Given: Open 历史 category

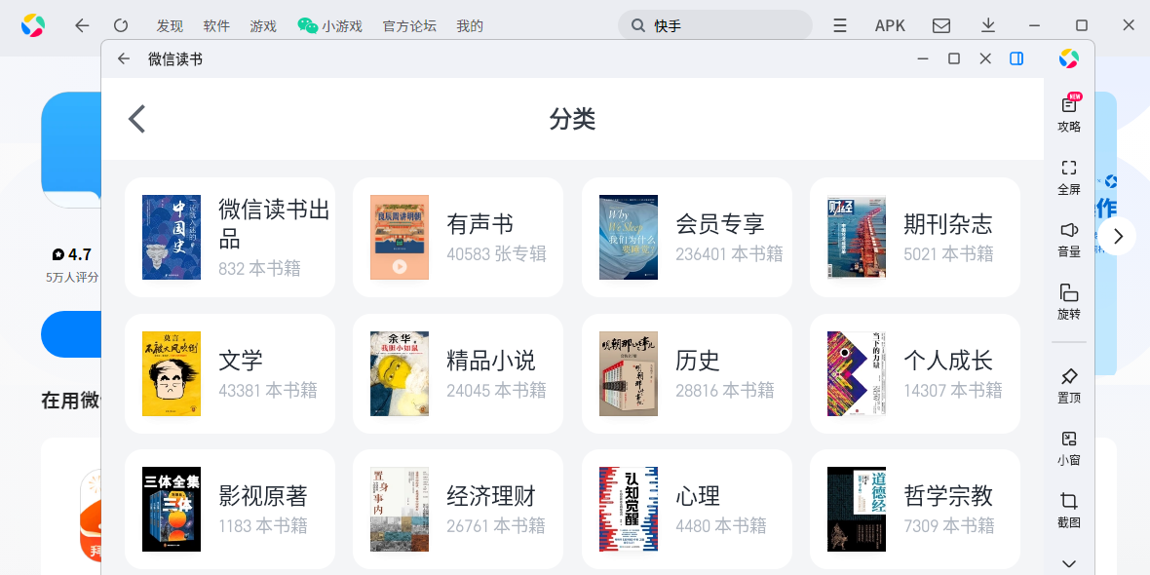Looking at the screenshot, I should pos(686,373).
